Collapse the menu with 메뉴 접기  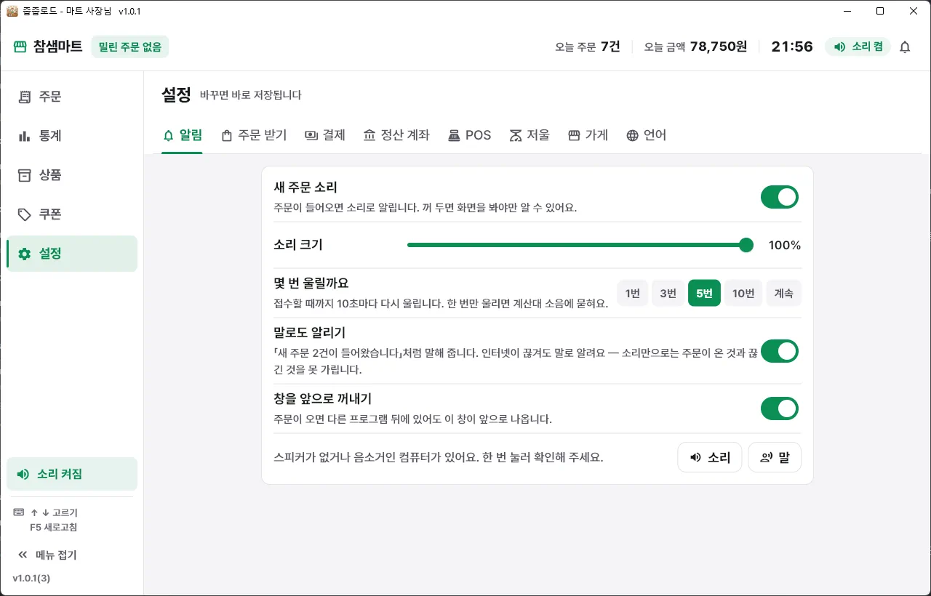coord(72,555)
